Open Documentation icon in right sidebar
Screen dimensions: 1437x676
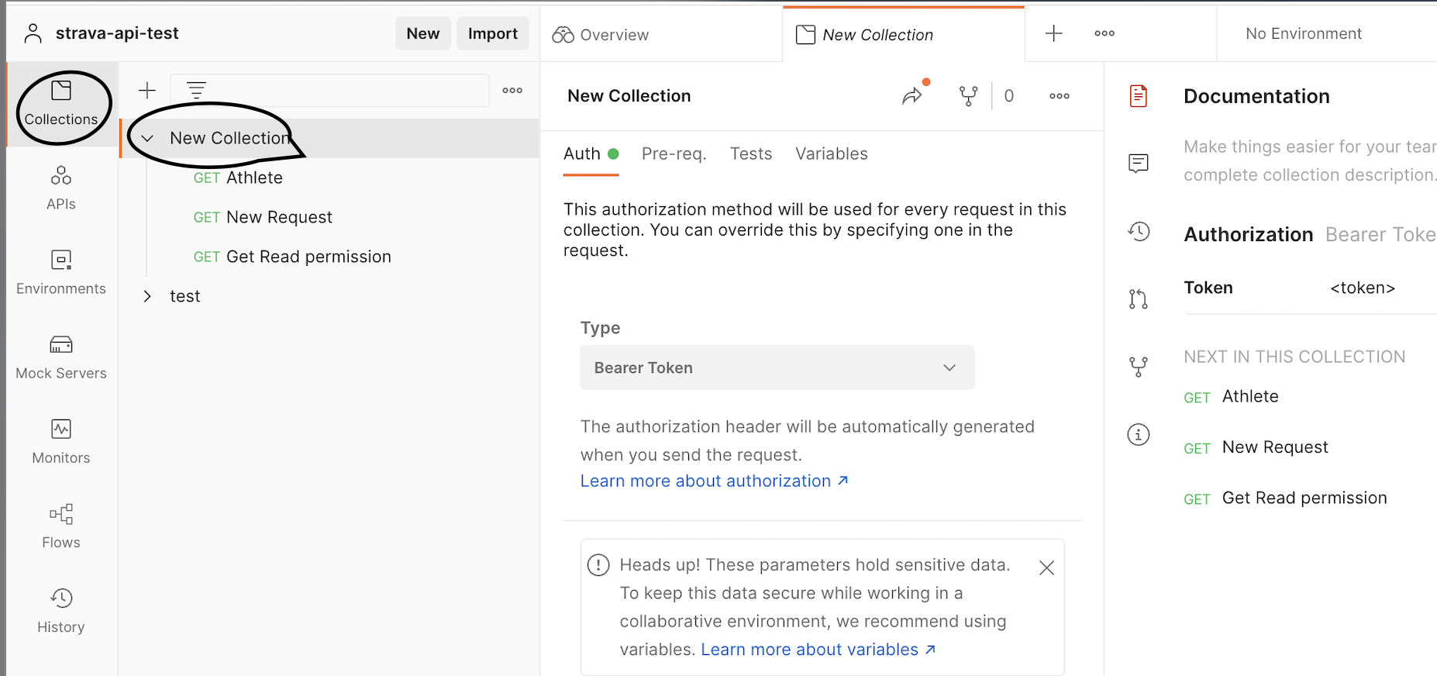point(1139,96)
